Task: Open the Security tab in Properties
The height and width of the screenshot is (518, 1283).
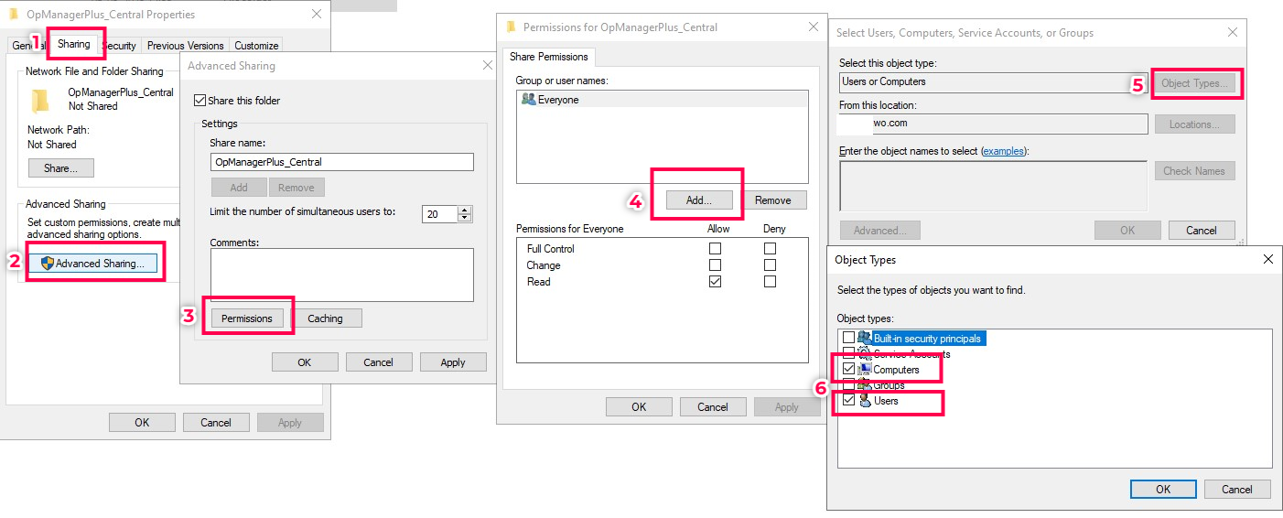Action: click(x=120, y=45)
